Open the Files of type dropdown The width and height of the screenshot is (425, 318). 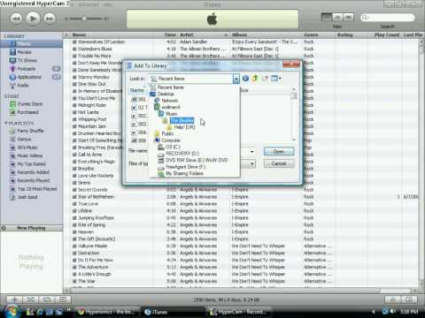pyautogui.click(x=251, y=164)
